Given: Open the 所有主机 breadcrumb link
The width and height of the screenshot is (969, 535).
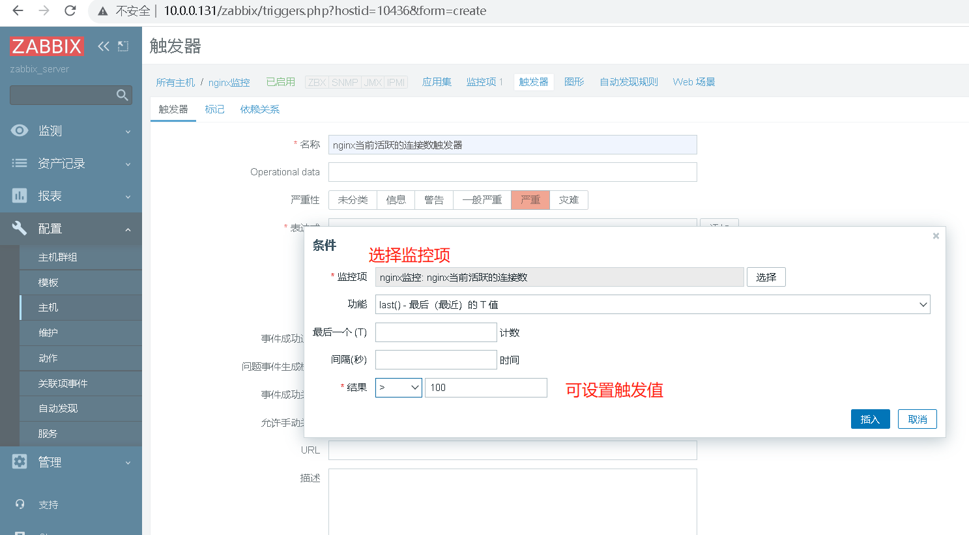Looking at the screenshot, I should tap(175, 82).
